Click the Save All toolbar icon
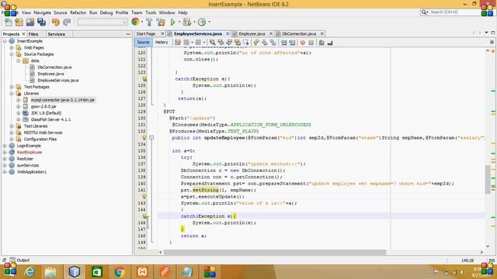497x279 pixels. (41, 22)
